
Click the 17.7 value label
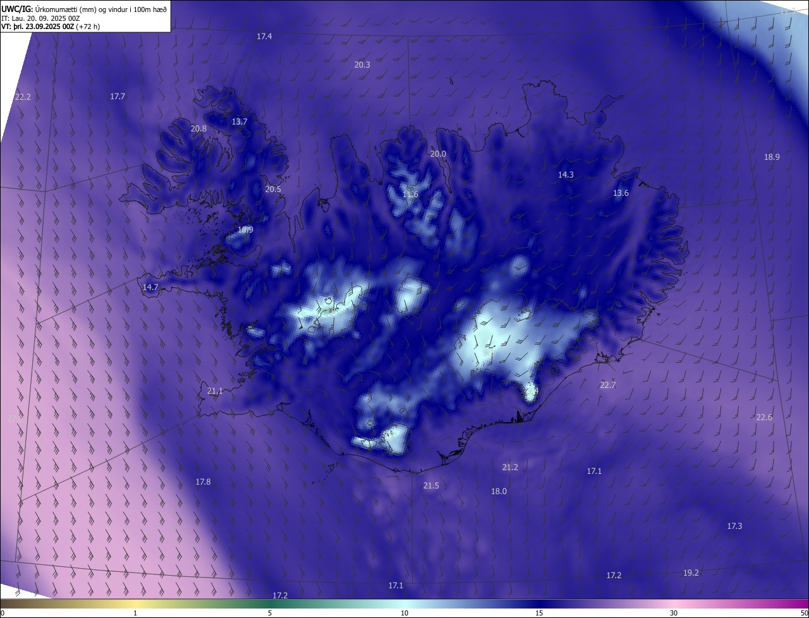[x=118, y=97]
